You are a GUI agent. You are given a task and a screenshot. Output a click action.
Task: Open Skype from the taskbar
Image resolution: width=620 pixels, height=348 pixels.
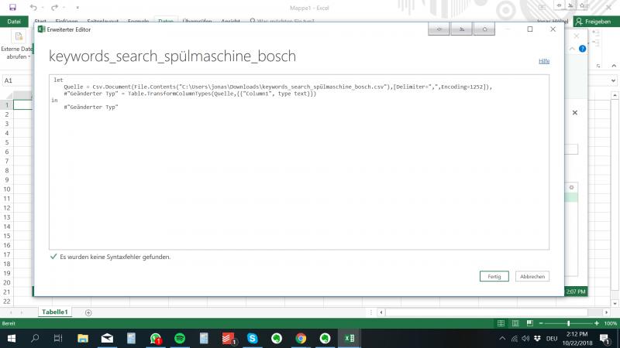pyautogui.click(x=253, y=338)
